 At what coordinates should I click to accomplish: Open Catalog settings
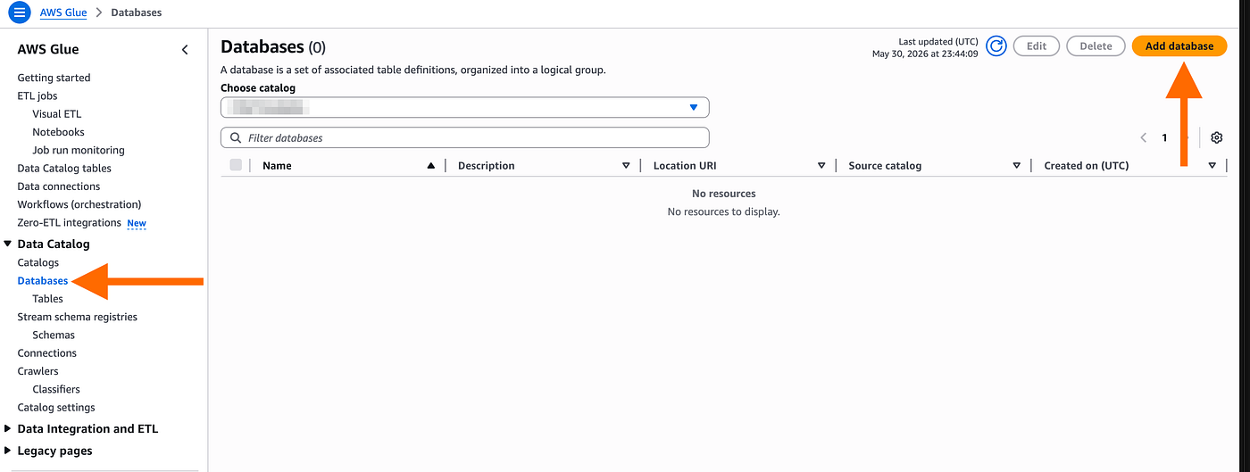[56, 408]
